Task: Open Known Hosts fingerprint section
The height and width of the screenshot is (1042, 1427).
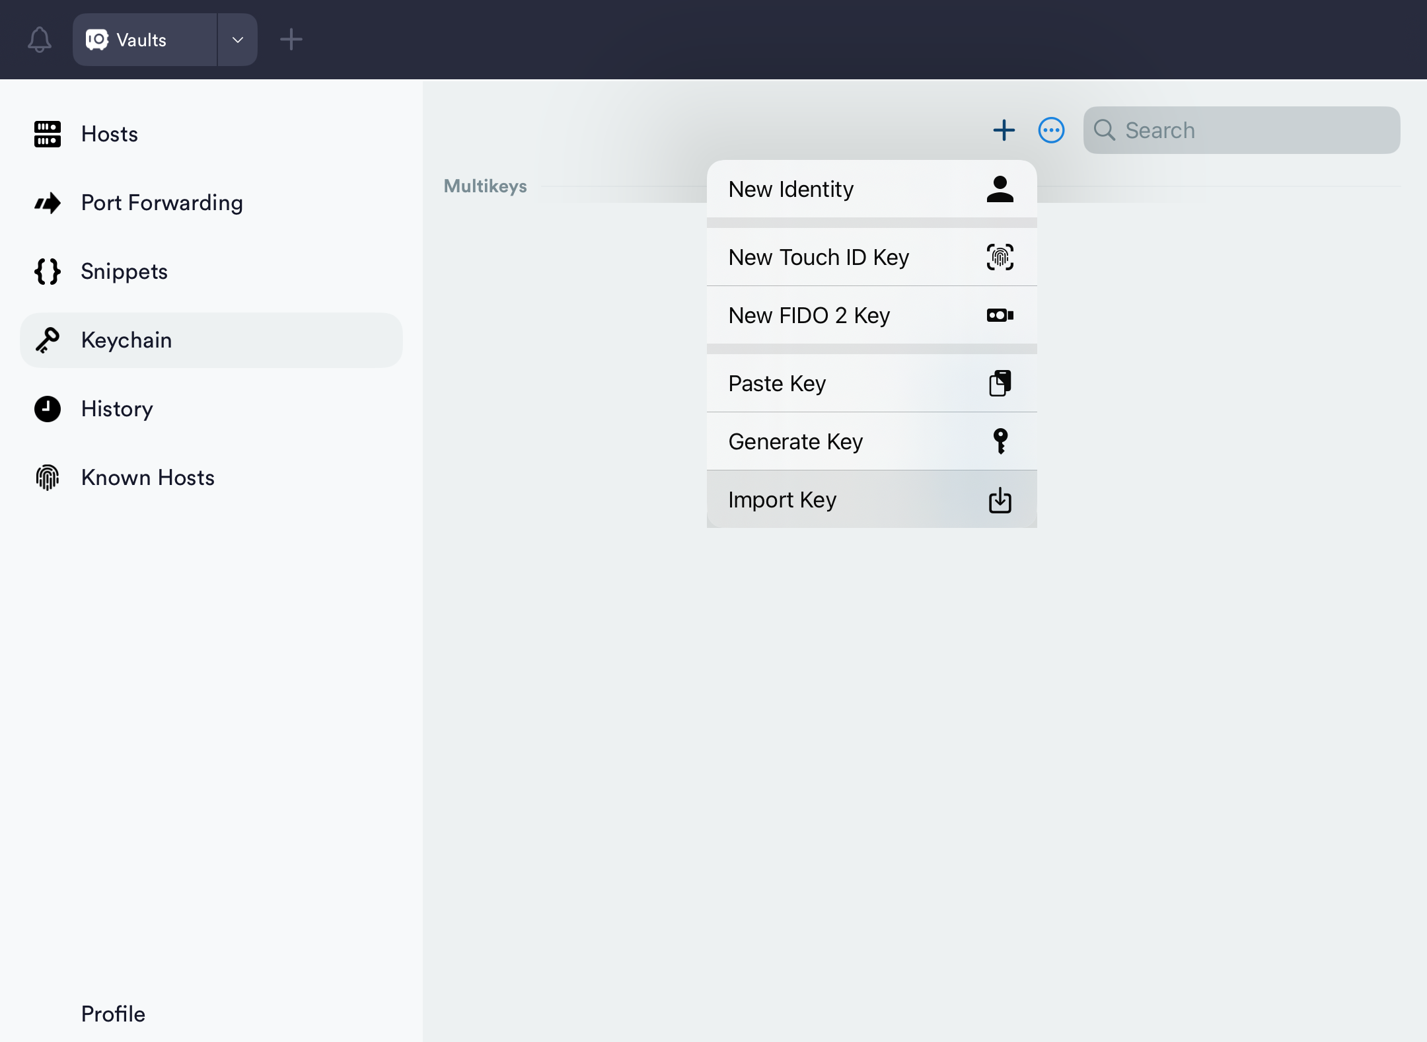Action: [147, 478]
